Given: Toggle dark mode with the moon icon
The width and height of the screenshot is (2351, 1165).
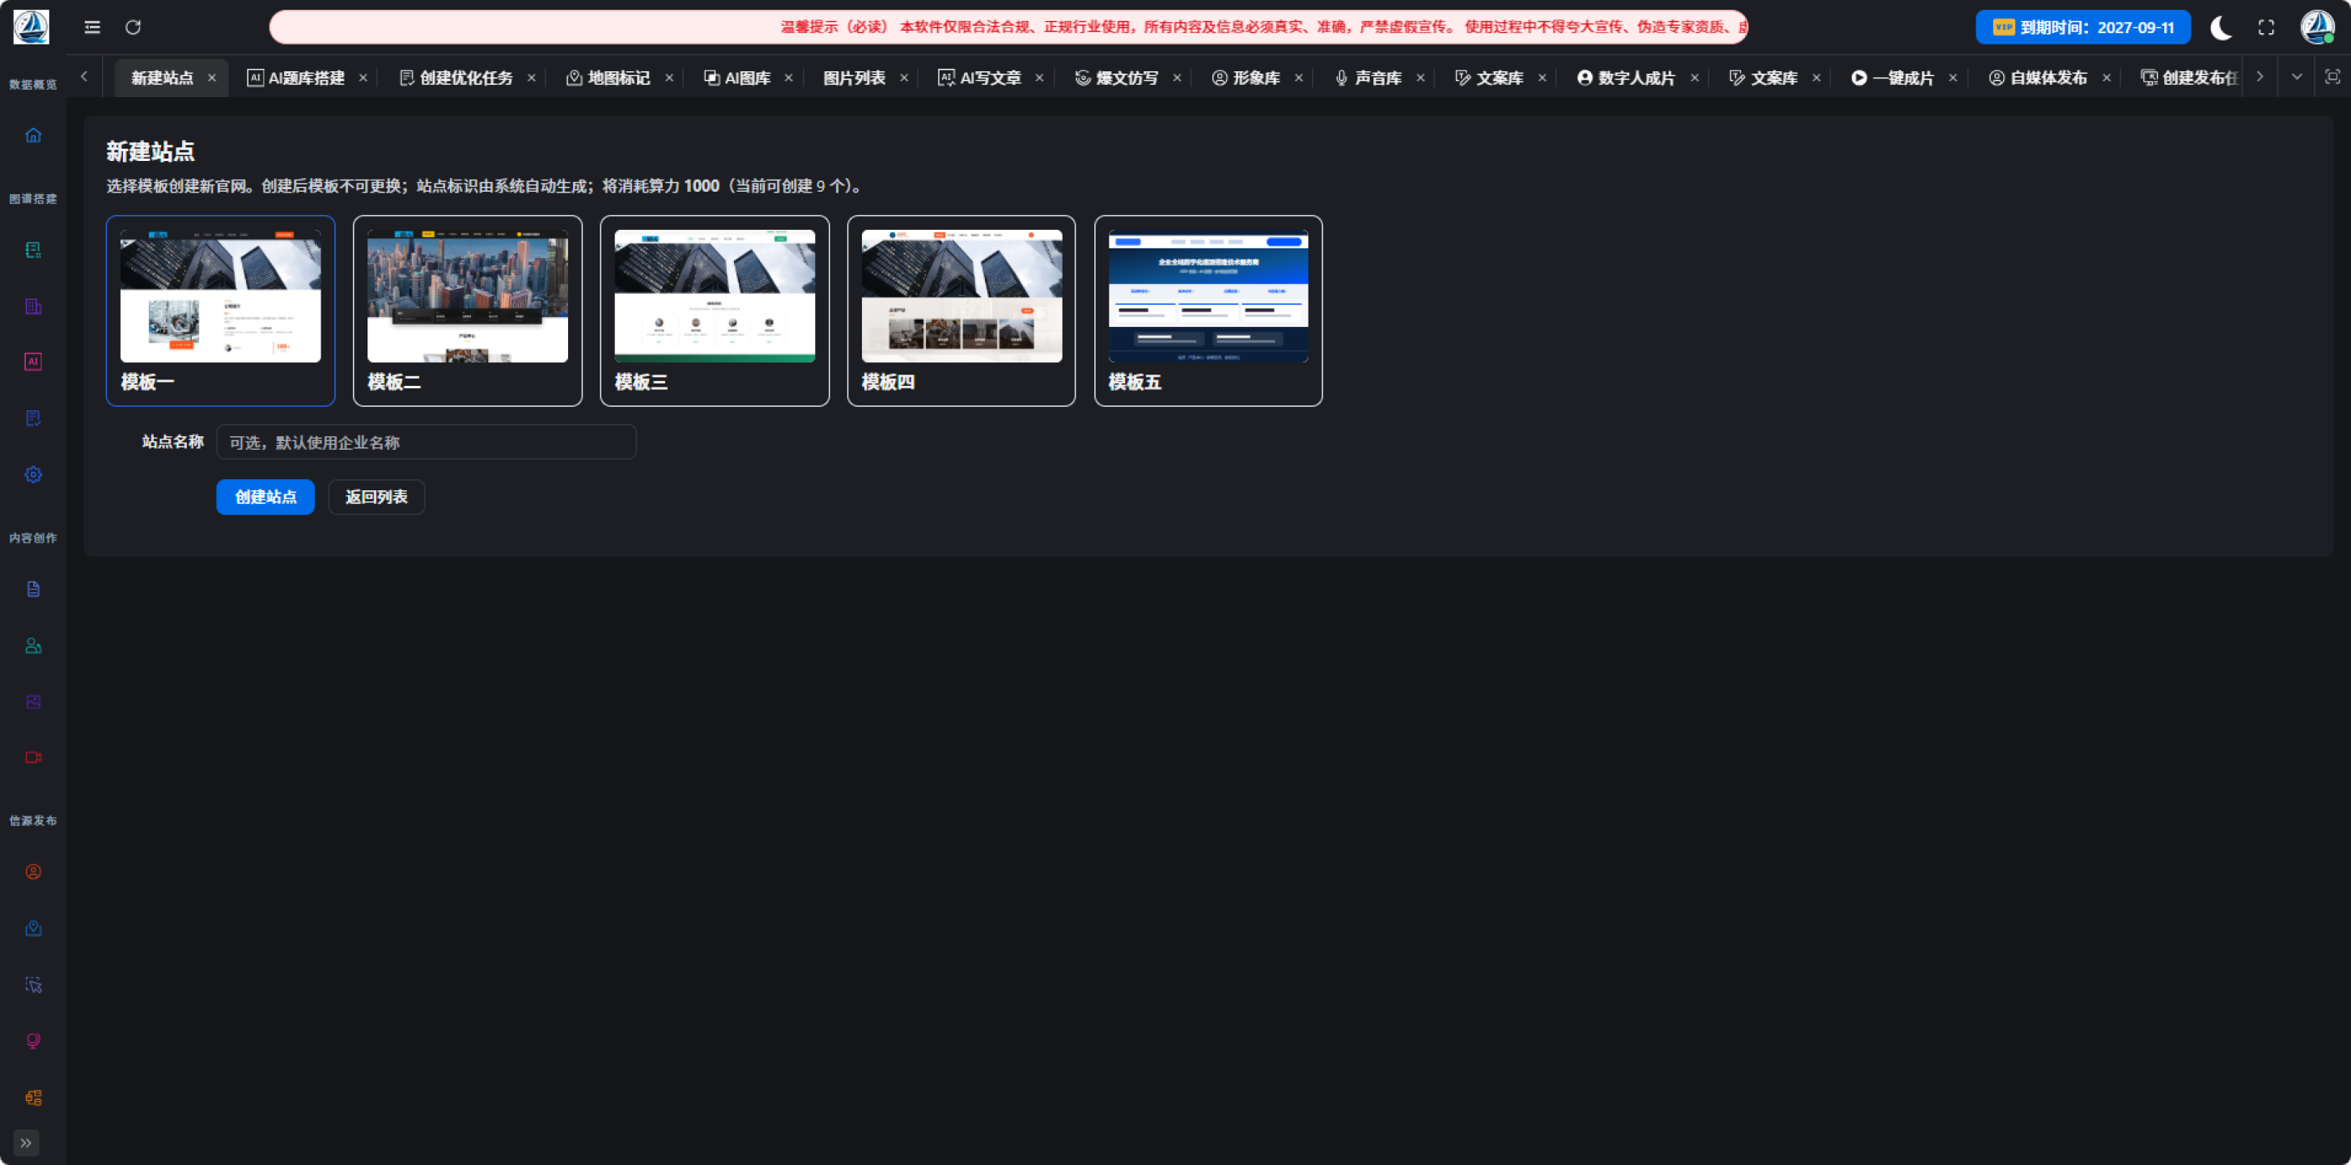Looking at the screenshot, I should click(x=2221, y=28).
